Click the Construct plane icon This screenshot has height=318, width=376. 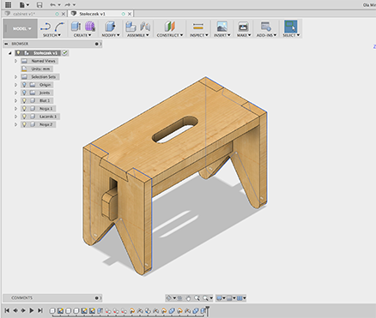pos(170,27)
